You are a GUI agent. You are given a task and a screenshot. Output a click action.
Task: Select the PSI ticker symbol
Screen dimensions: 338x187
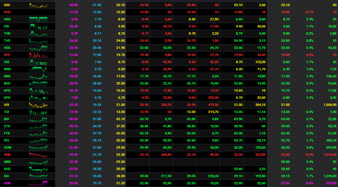6,26
